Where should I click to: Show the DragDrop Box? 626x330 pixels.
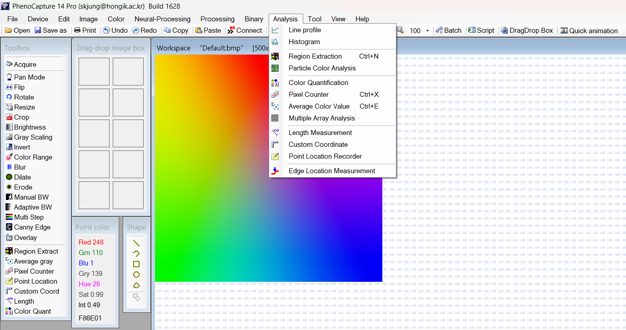527,30
